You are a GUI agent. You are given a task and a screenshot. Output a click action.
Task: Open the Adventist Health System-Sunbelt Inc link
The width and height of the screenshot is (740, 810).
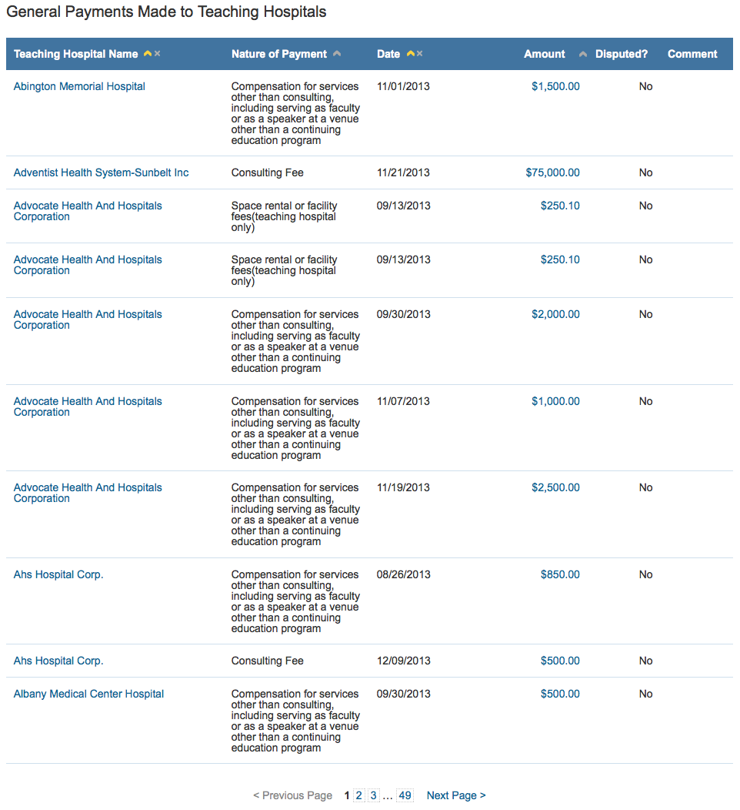tap(101, 172)
